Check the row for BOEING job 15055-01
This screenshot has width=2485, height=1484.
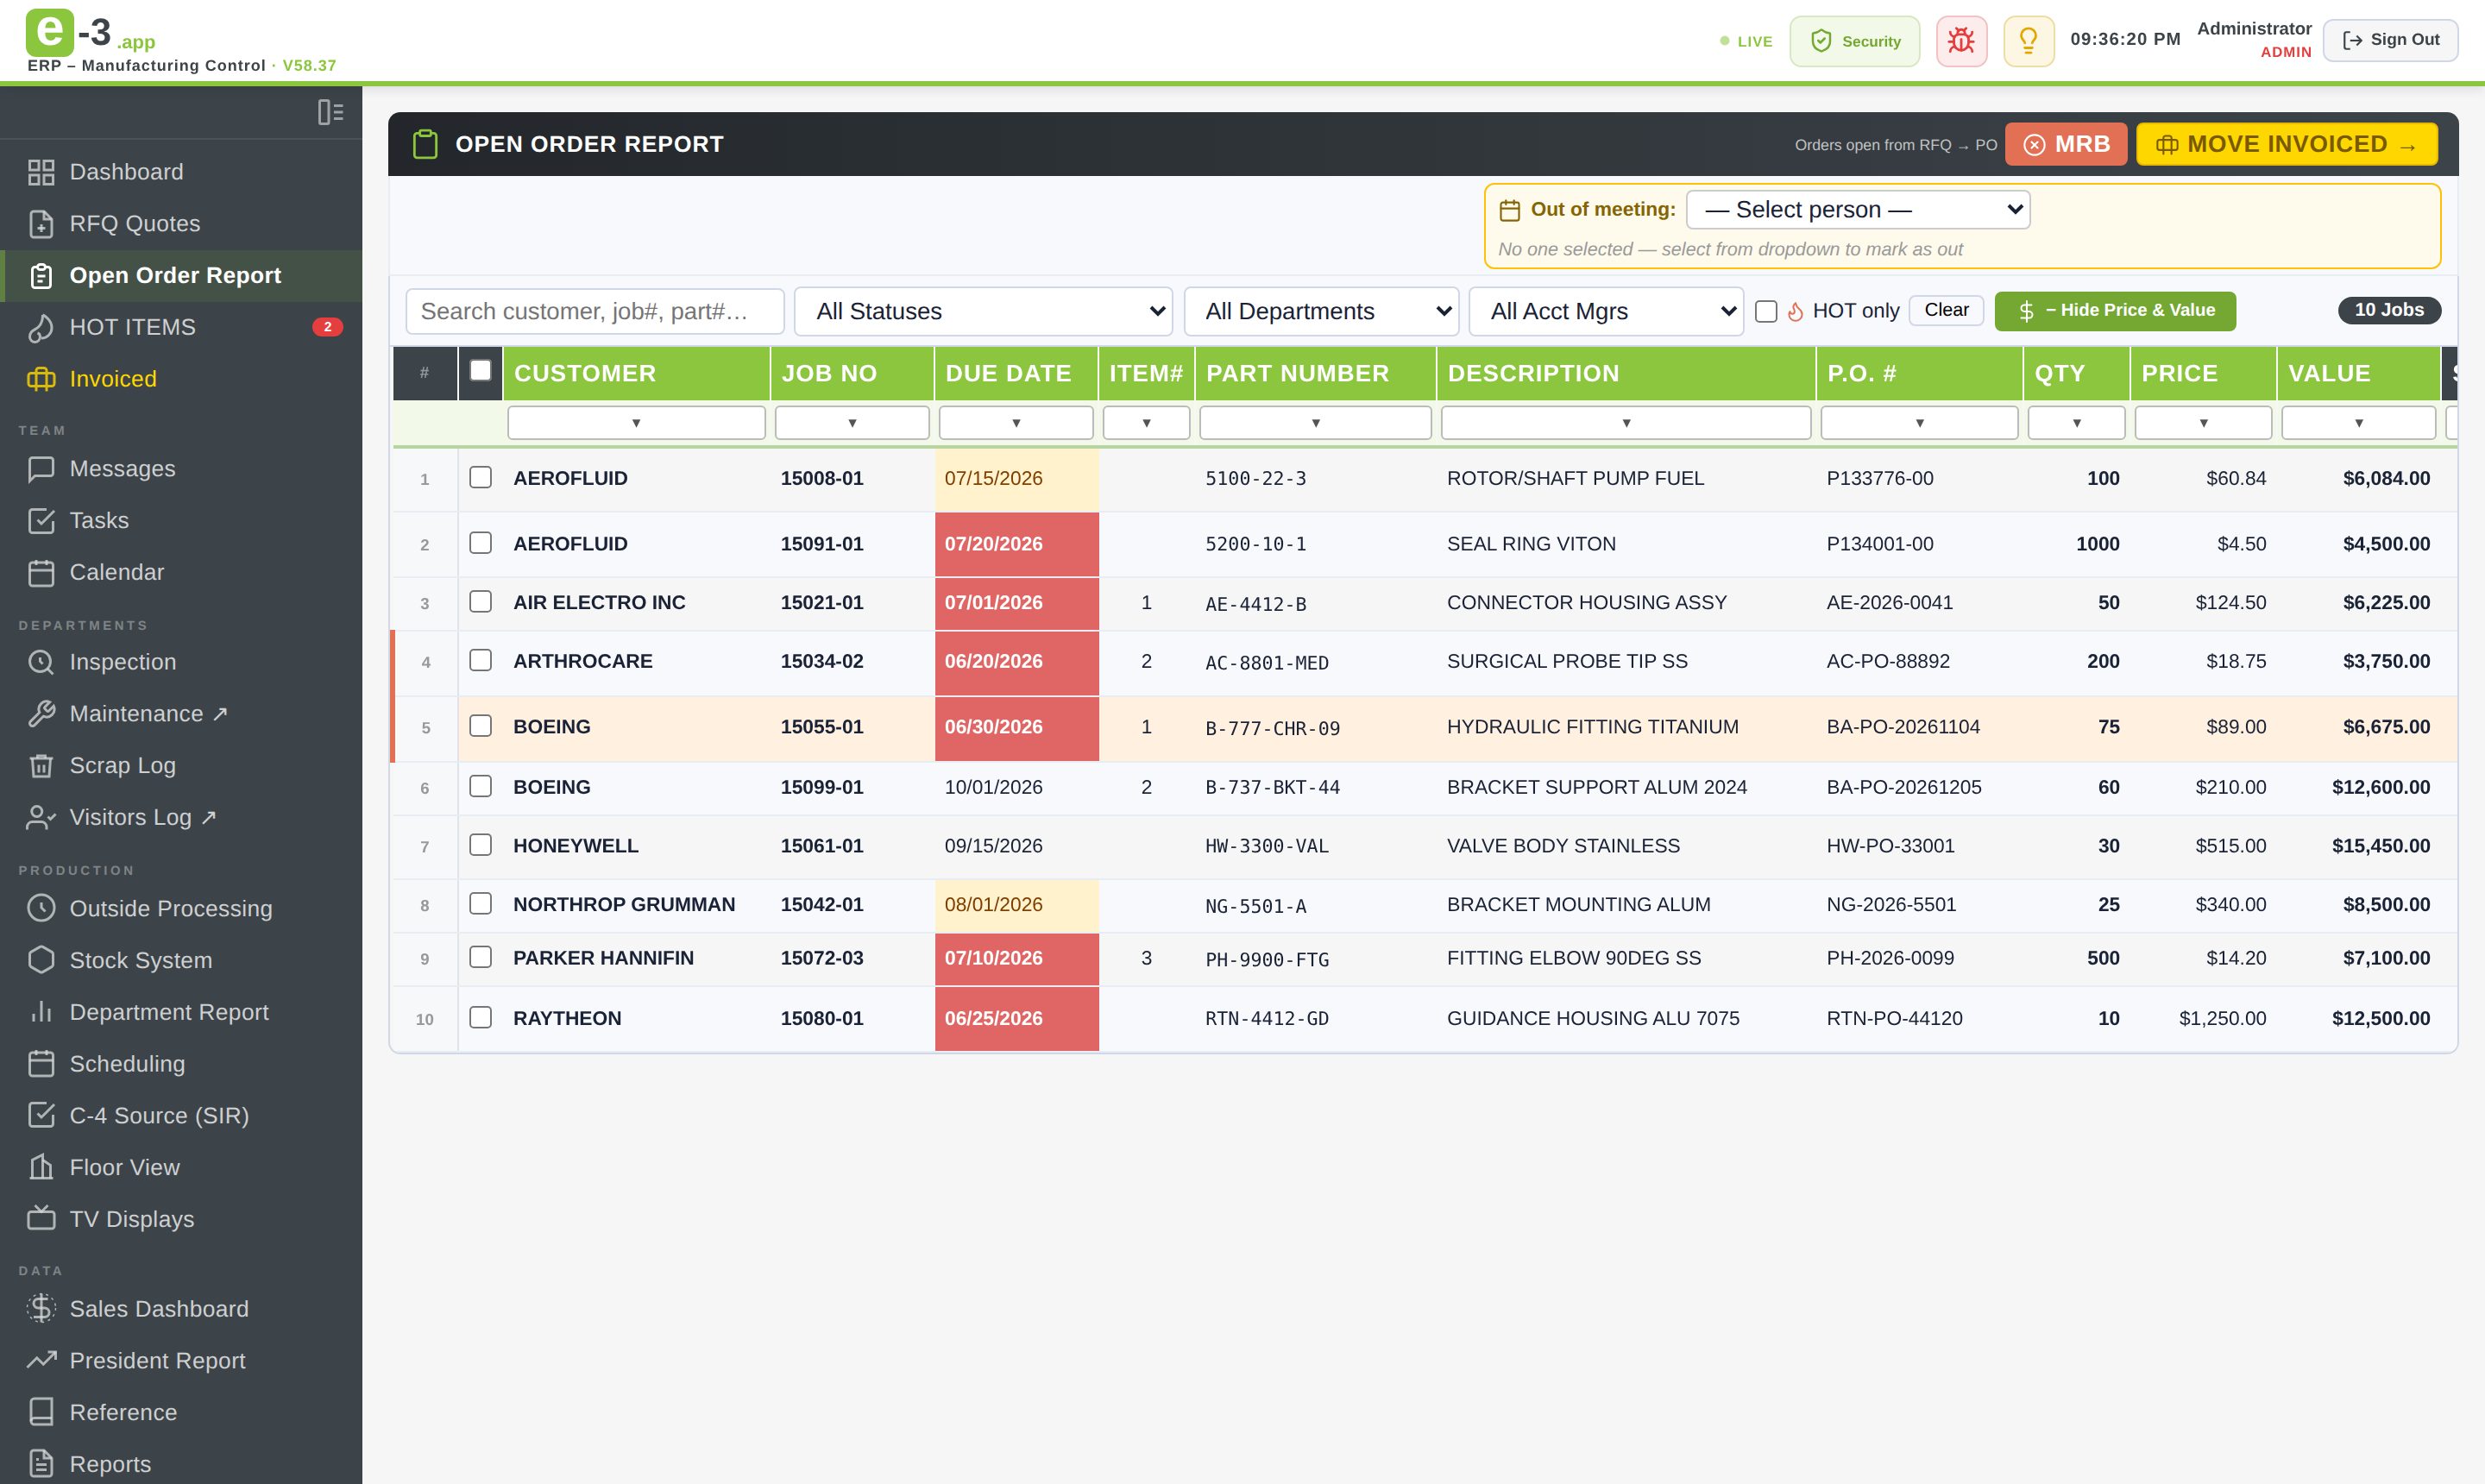click(x=480, y=726)
